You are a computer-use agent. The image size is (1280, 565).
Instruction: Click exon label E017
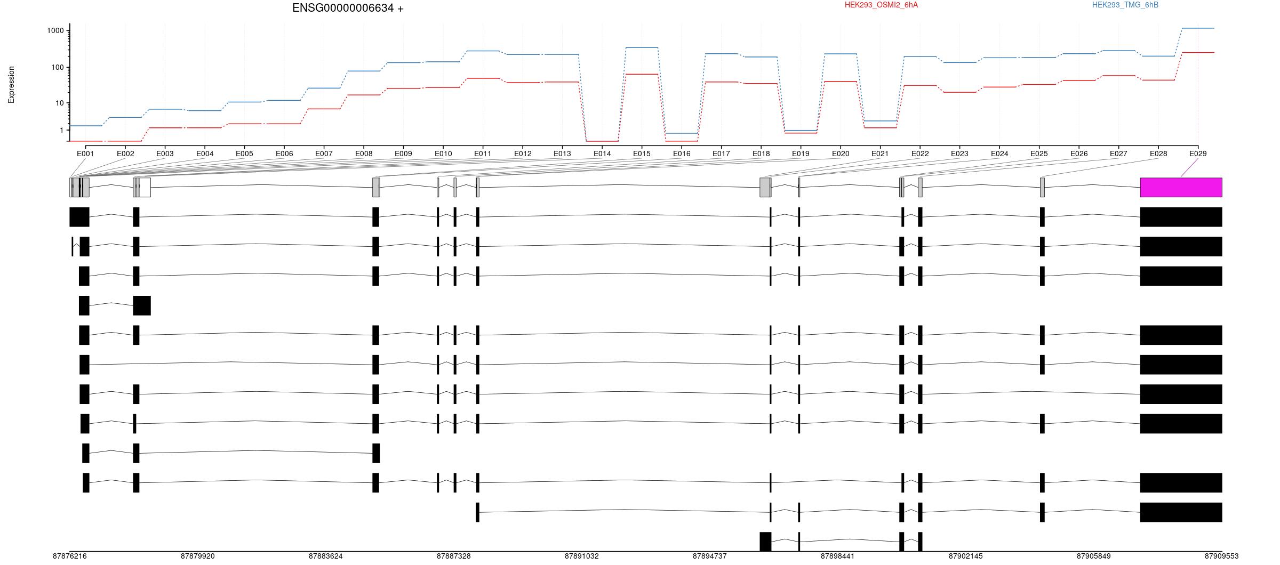pos(721,154)
